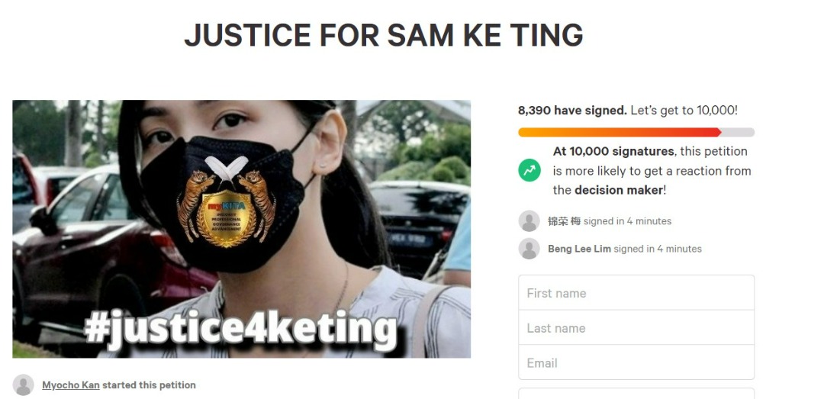This screenshot has width=824, height=399.
Task: Click the 'decision maker' bold text
Action: (619, 190)
